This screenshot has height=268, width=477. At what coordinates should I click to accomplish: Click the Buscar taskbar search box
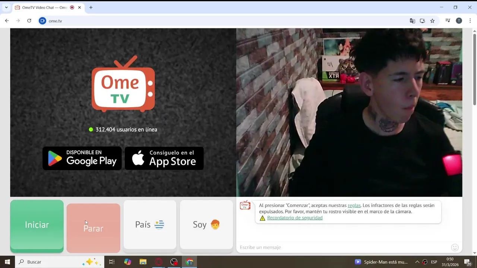60,262
